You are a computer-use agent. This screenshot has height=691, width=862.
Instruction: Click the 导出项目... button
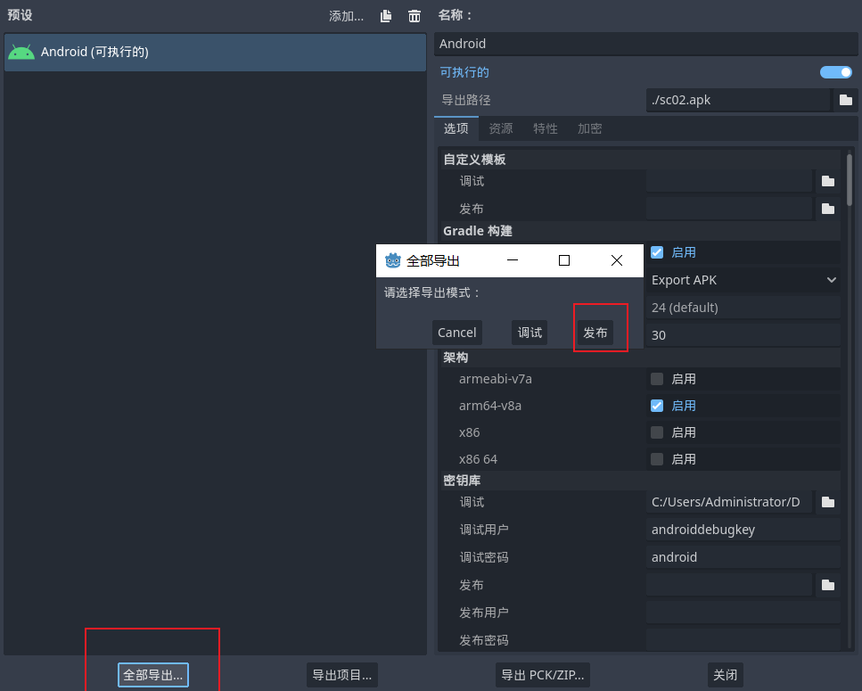(x=342, y=675)
